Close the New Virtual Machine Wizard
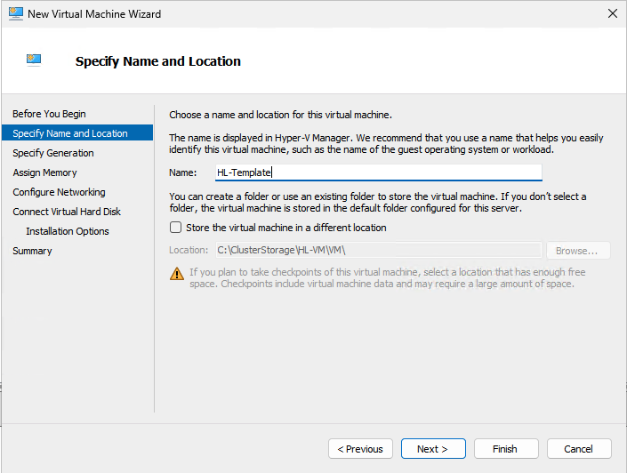The height and width of the screenshot is (473, 627). [612, 14]
